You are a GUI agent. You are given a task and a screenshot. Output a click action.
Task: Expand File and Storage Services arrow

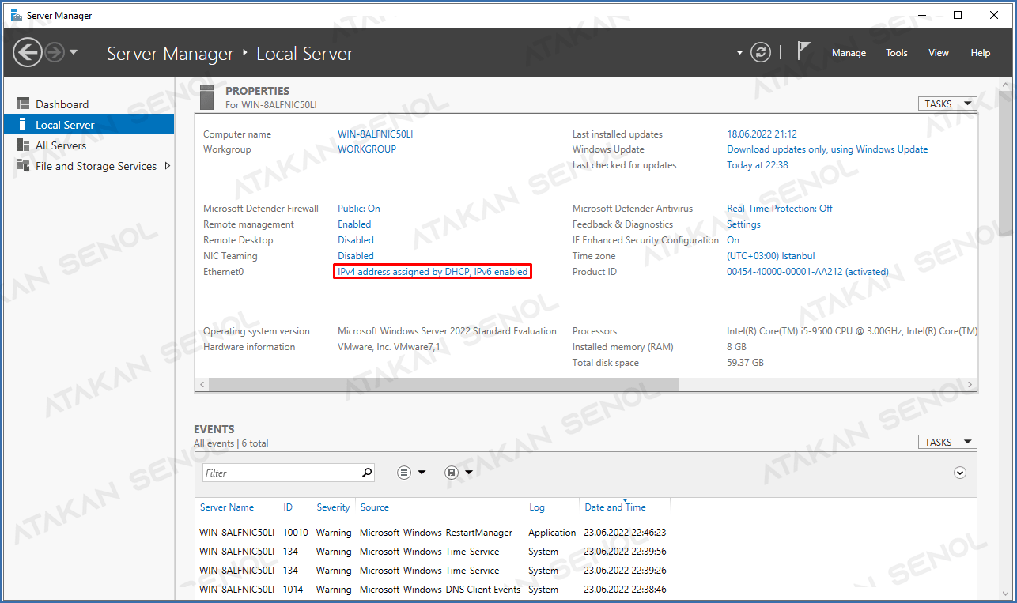[167, 166]
